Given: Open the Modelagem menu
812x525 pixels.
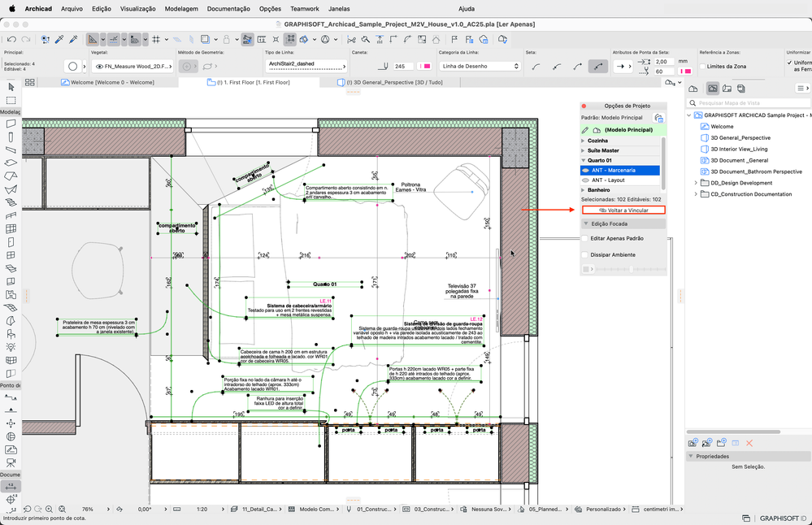Looking at the screenshot, I should pyautogui.click(x=181, y=9).
